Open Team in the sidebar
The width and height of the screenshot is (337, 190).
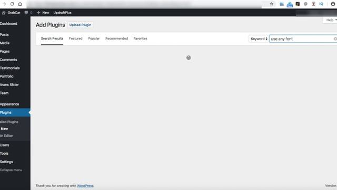[4, 93]
